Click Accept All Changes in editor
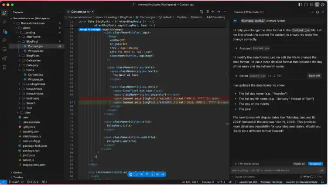Screen dimensions: 328x185 click(x=90, y=30)
